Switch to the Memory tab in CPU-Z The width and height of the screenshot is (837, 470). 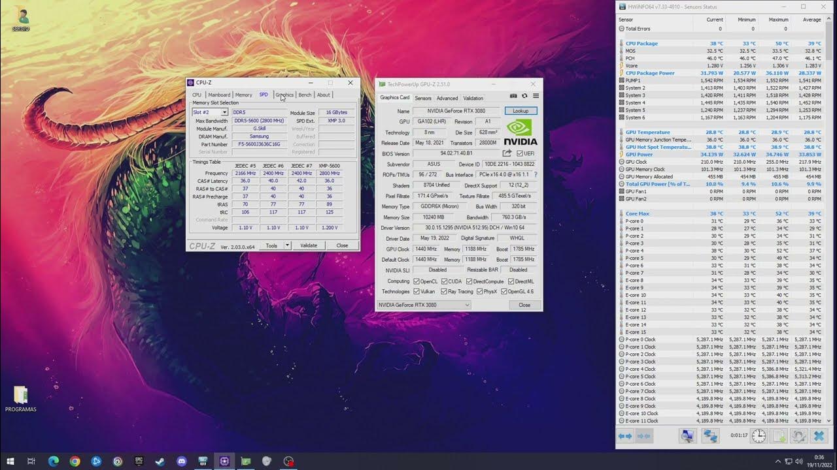(243, 95)
